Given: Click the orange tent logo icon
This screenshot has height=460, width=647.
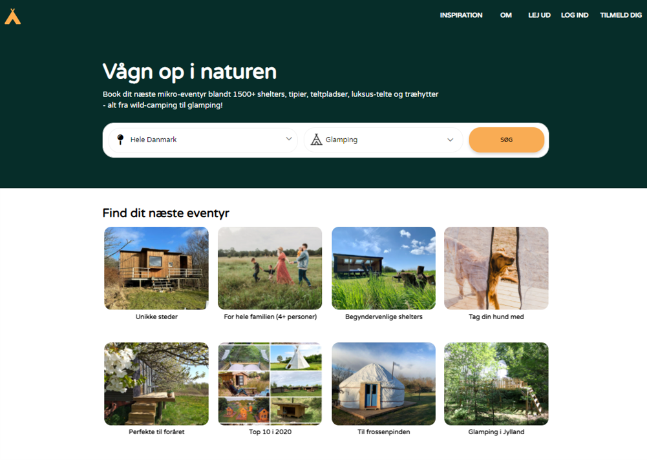Looking at the screenshot, I should tap(12, 17).
